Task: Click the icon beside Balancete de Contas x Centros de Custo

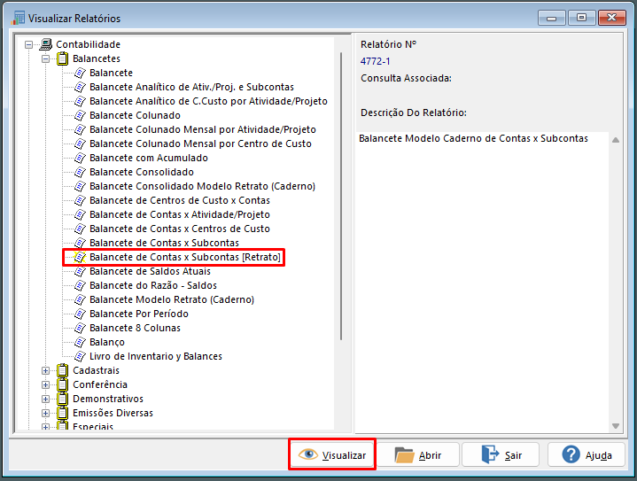Action: click(80, 229)
